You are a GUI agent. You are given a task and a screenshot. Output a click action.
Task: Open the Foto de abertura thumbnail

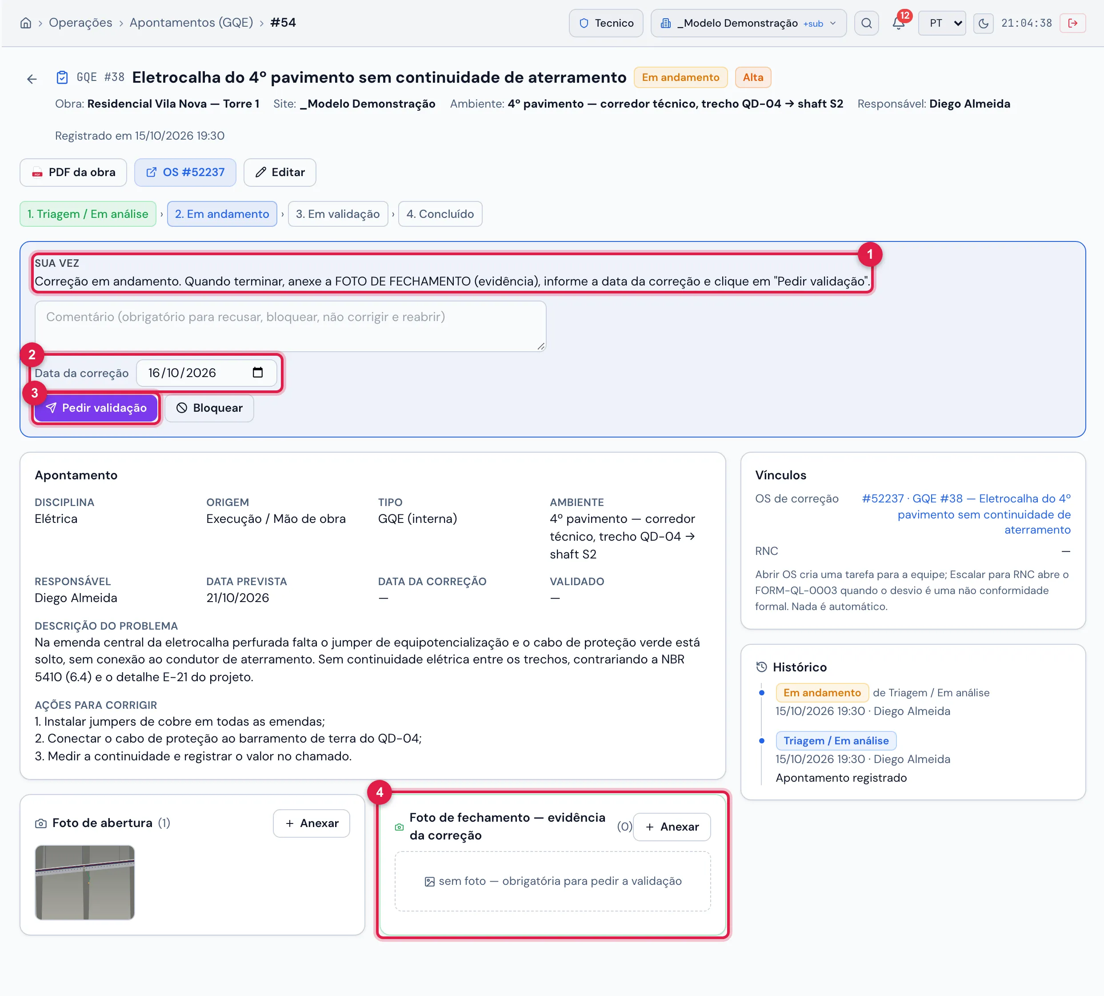point(85,882)
